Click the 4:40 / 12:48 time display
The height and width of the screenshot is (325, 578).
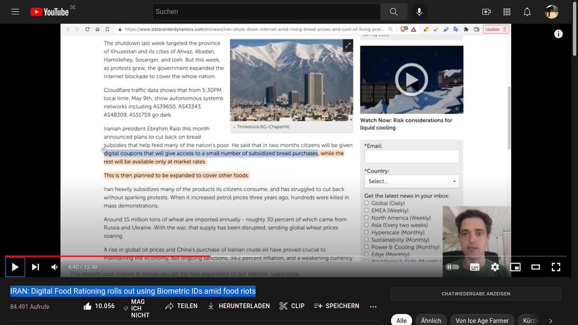pos(83,267)
